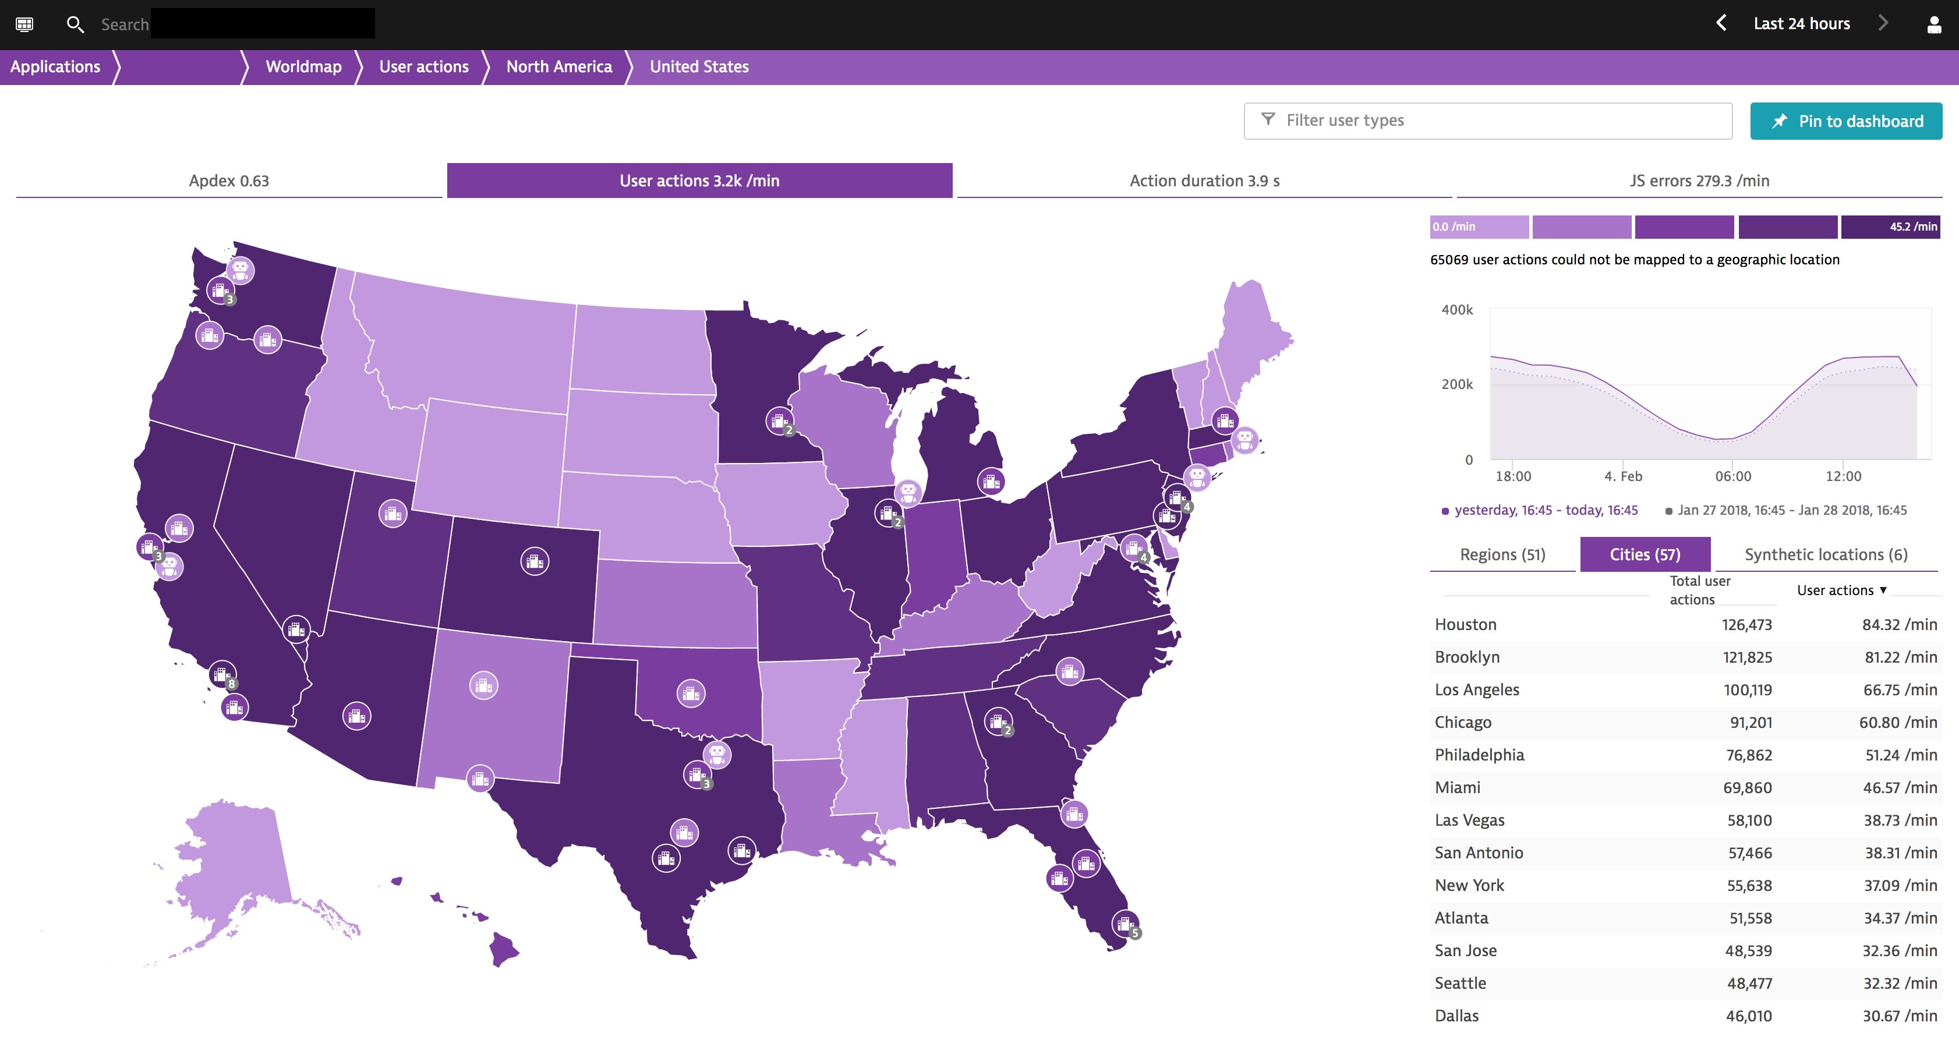Click the Las Vegas table row

1686,820
